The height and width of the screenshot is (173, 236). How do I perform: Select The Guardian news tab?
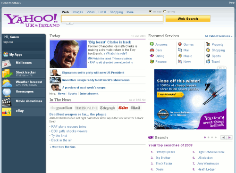pos(61,108)
